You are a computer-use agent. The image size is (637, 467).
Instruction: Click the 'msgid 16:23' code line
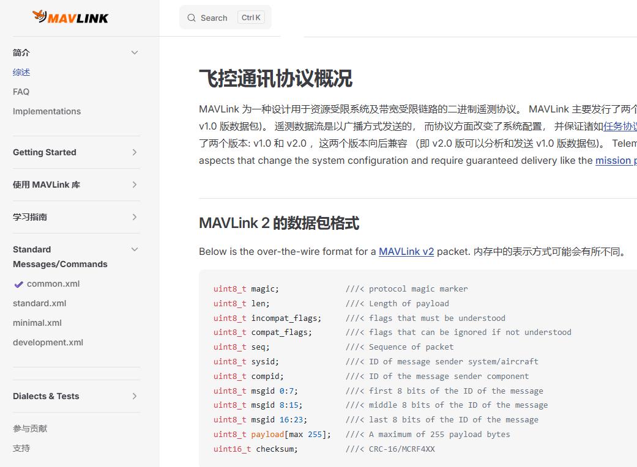(x=261, y=419)
